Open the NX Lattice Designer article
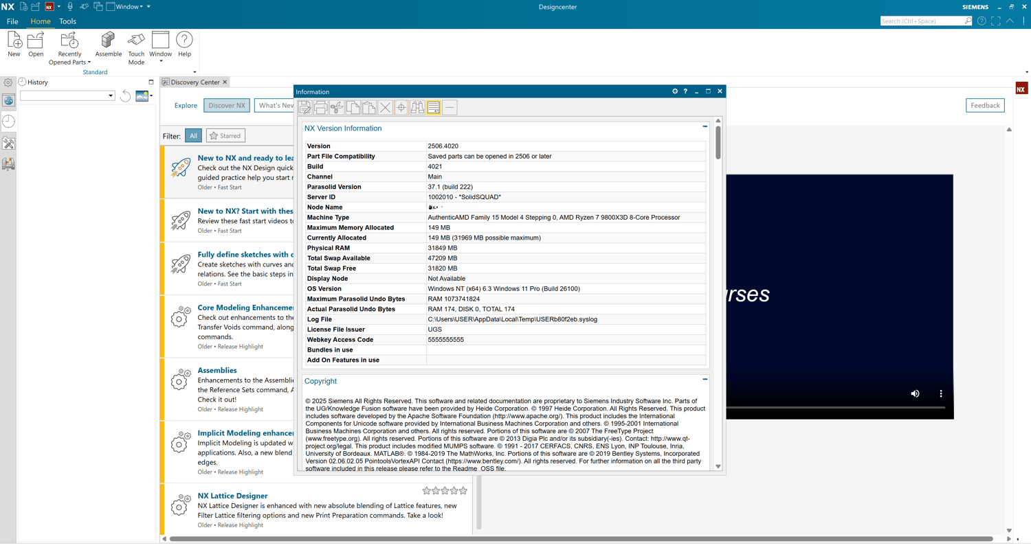Screen dimensions: 1031x552 point(232,496)
